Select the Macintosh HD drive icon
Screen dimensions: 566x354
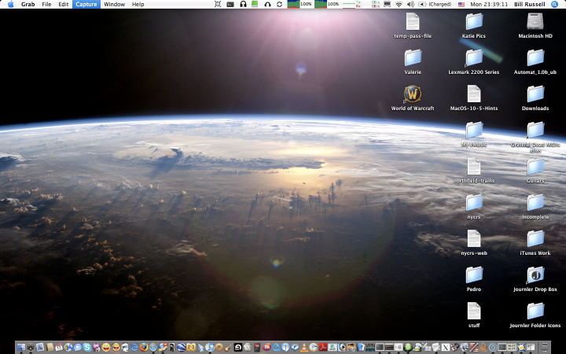[x=535, y=22]
